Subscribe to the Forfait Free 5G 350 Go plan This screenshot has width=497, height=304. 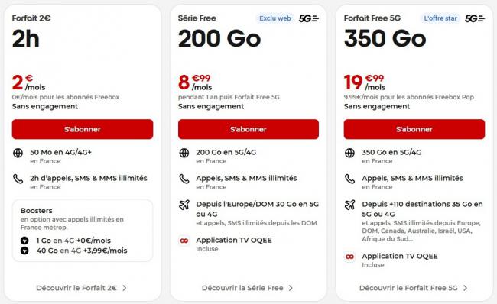pos(414,129)
